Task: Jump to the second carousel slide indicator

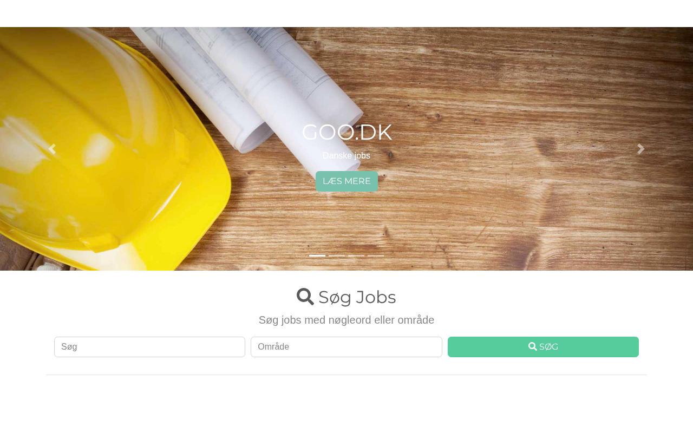Action: (x=337, y=255)
